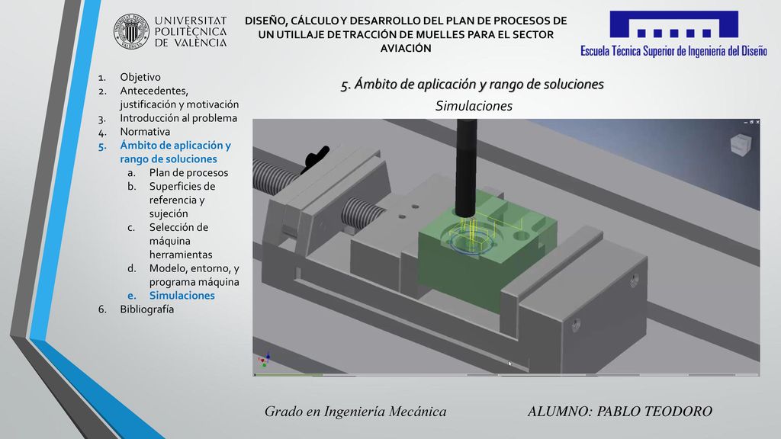Click the vise handle lever
This screenshot has height=439, width=781.
(x=317, y=157)
